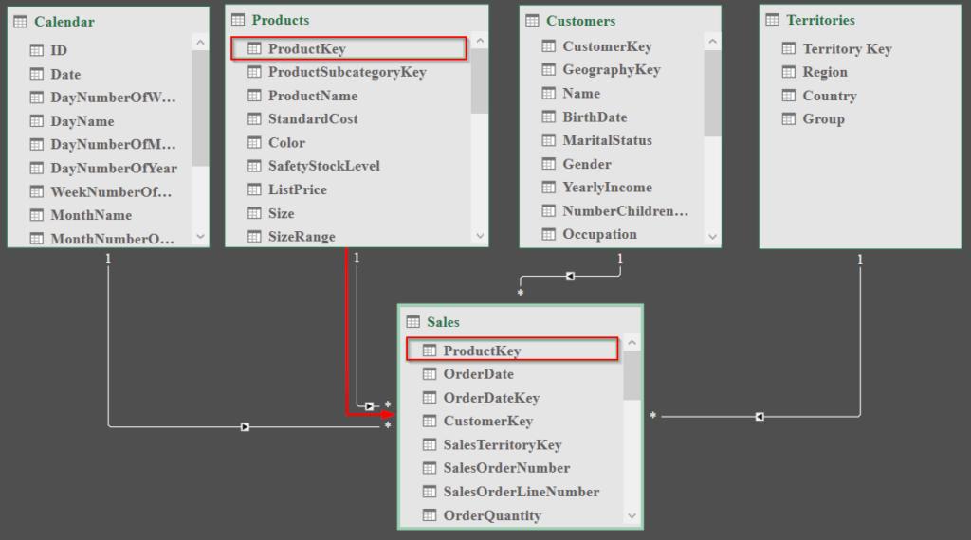
Task: Click the Customers table header icon
Action: 532,21
